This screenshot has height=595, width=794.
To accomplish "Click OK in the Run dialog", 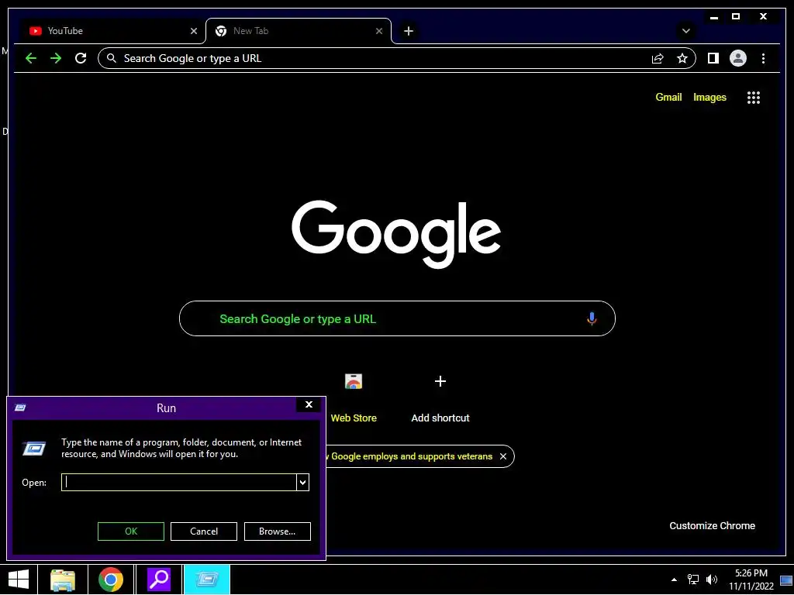I will 130,531.
